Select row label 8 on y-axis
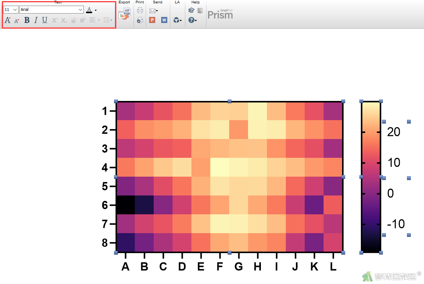The image size is (424, 284). point(105,243)
